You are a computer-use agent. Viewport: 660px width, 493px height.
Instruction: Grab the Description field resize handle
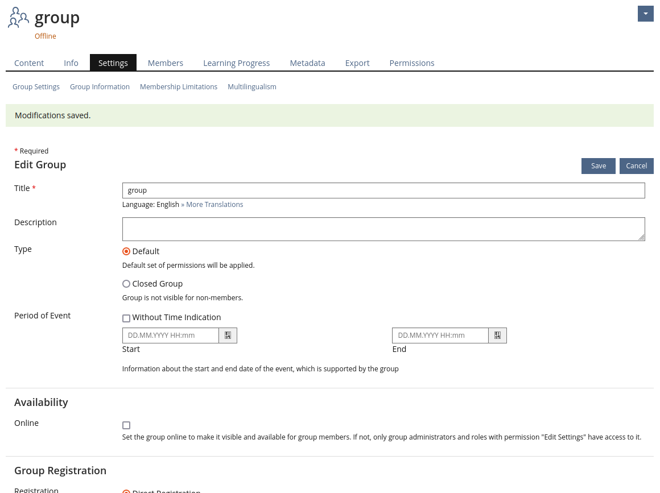click(642, 238)
